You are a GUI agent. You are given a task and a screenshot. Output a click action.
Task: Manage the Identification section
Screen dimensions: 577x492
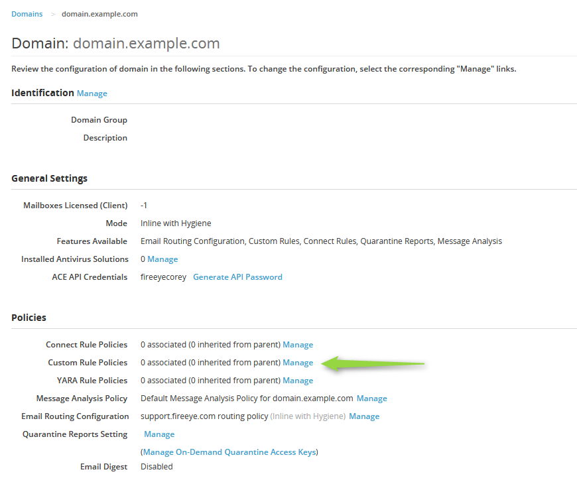click(x=92, y=93)
